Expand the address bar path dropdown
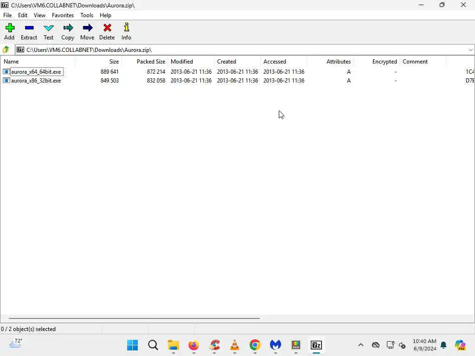 (x=470, y=50)
